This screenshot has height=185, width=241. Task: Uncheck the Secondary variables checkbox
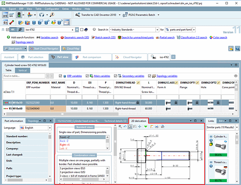(x=115, y=76)
